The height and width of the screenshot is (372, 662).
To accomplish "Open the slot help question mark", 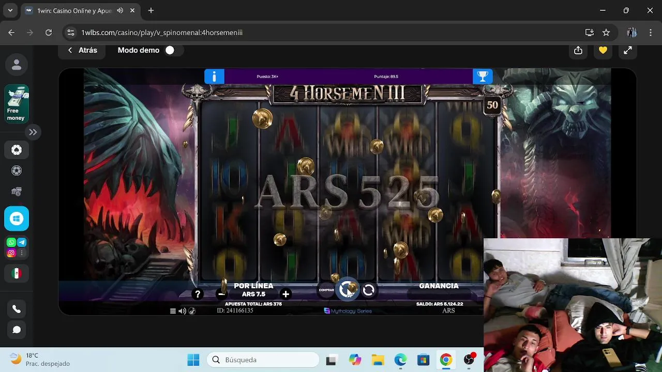I will pos(198,294).
